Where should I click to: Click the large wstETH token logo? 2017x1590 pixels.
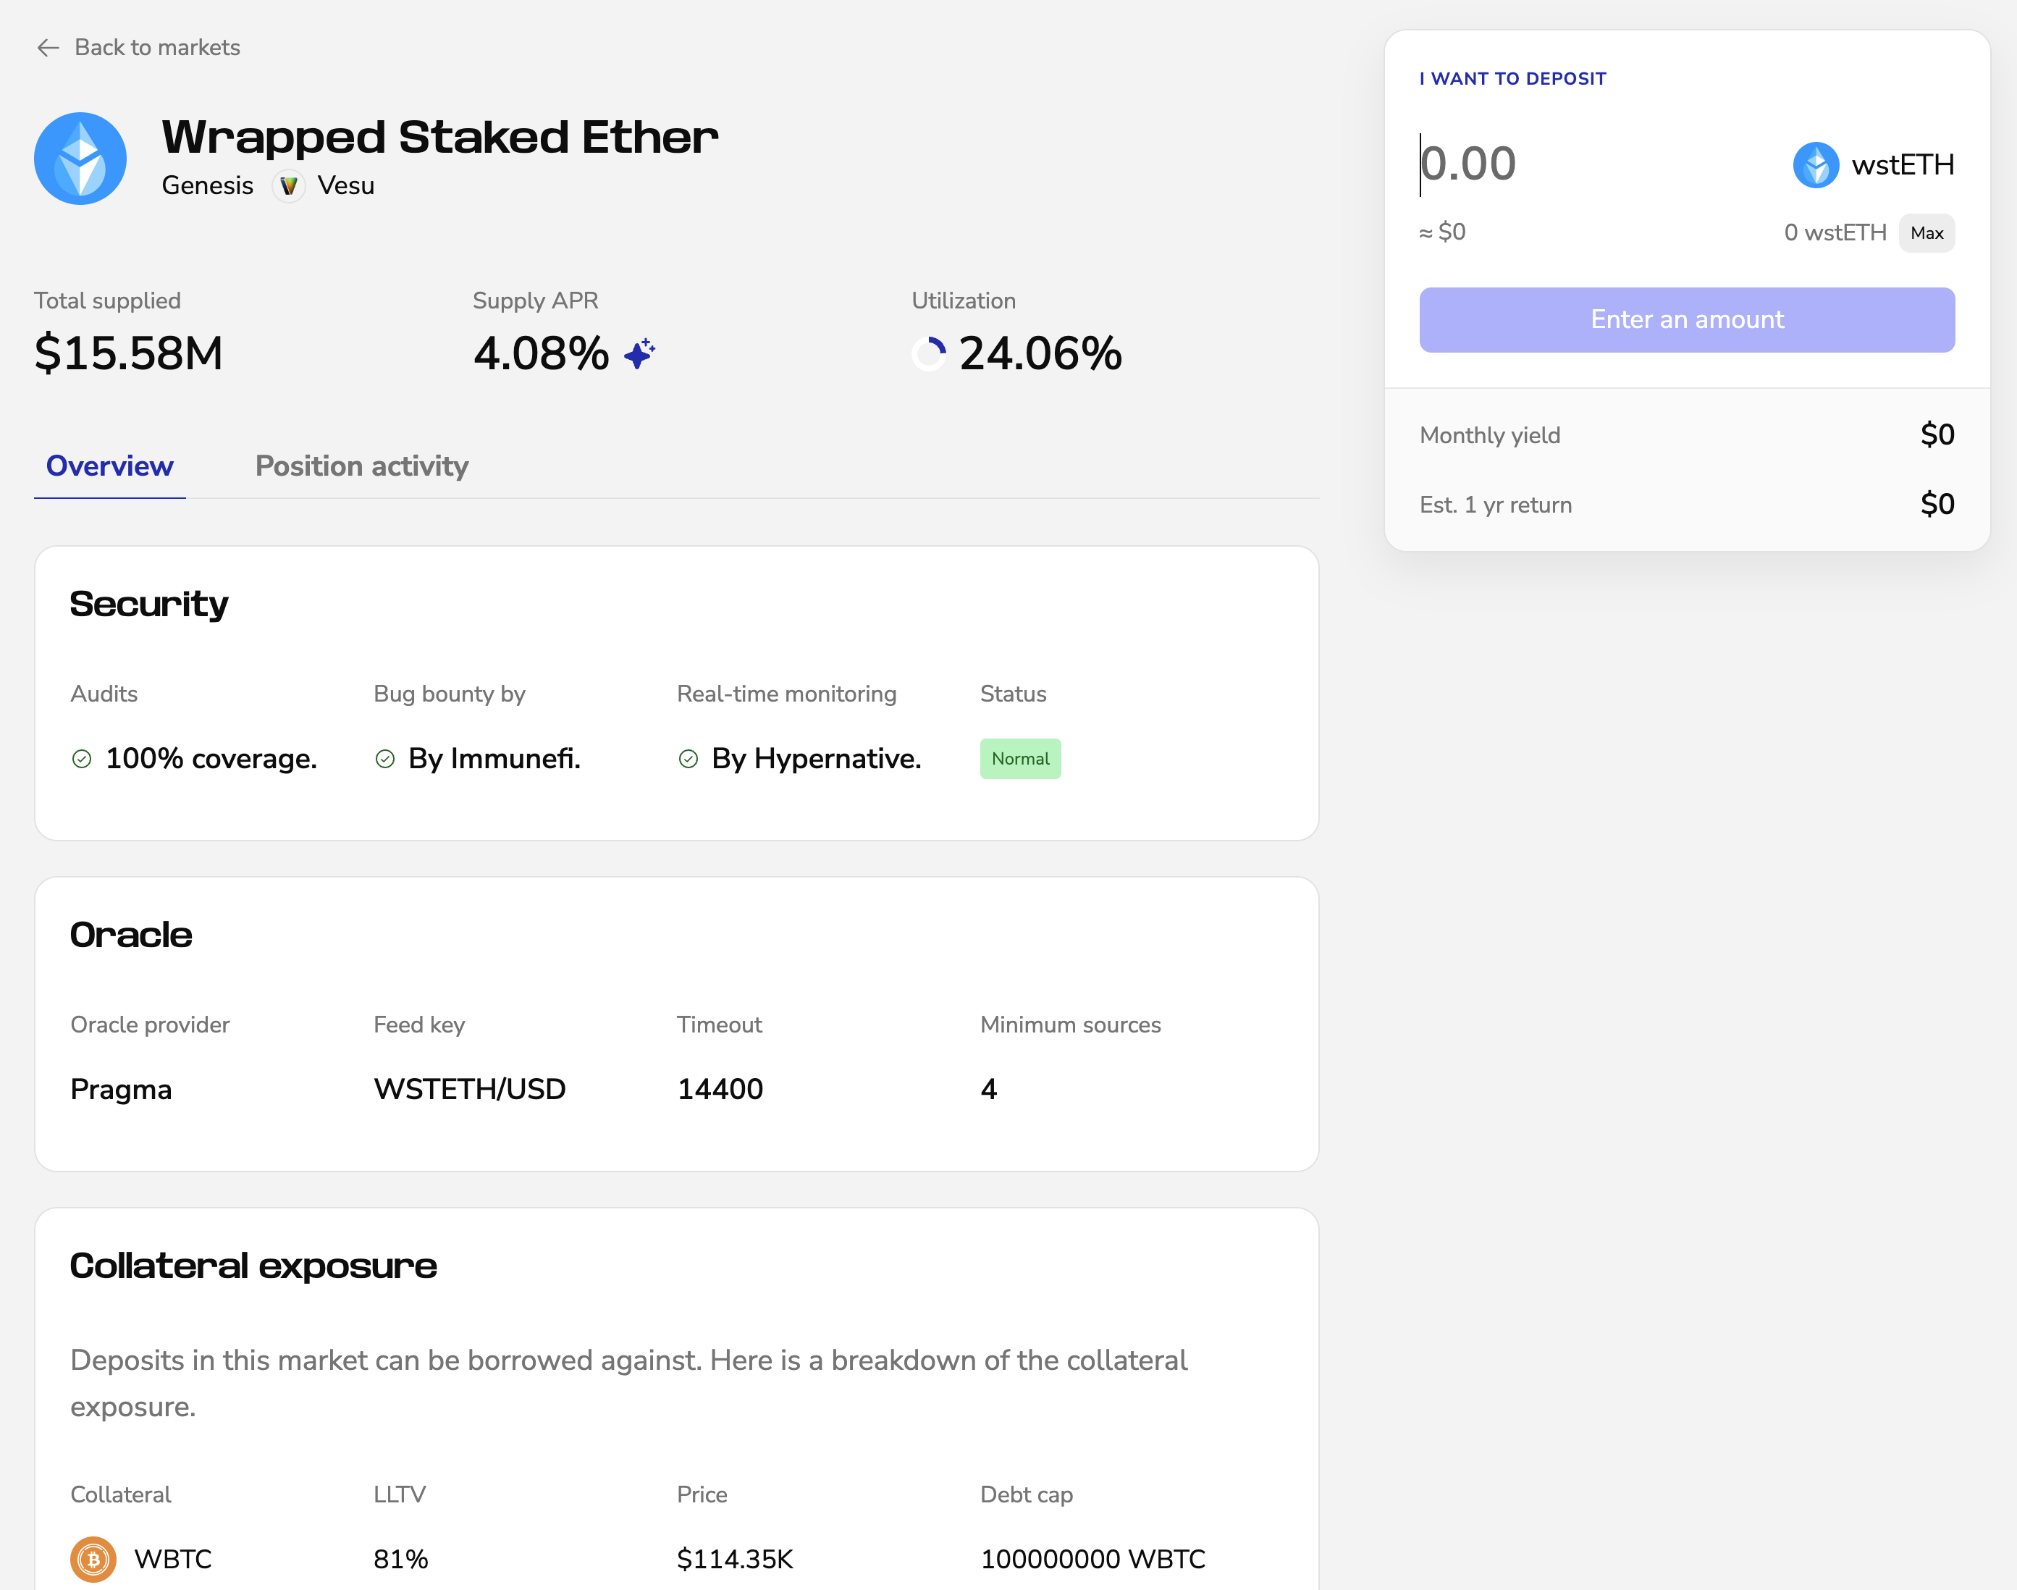[81, 159]
